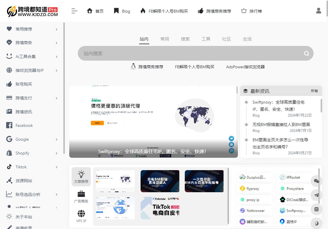
Task: Expand Google sidebar chevron
Action: (x=57, y=139)
